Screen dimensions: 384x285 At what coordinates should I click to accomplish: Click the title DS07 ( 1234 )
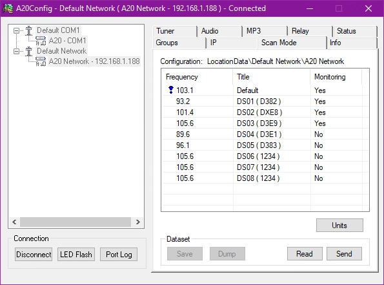tap(258, 167)
